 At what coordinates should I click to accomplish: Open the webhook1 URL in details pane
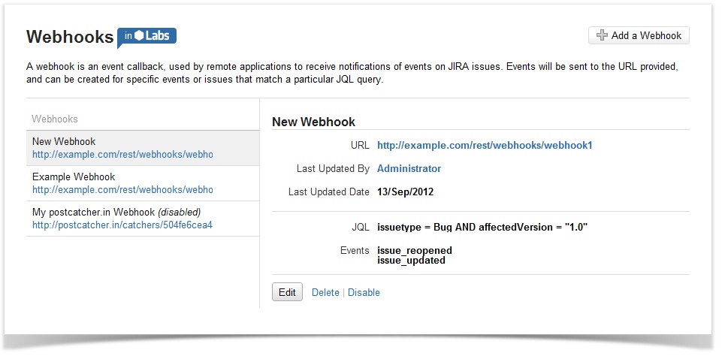pyautogui.click(x=485, y=145)
